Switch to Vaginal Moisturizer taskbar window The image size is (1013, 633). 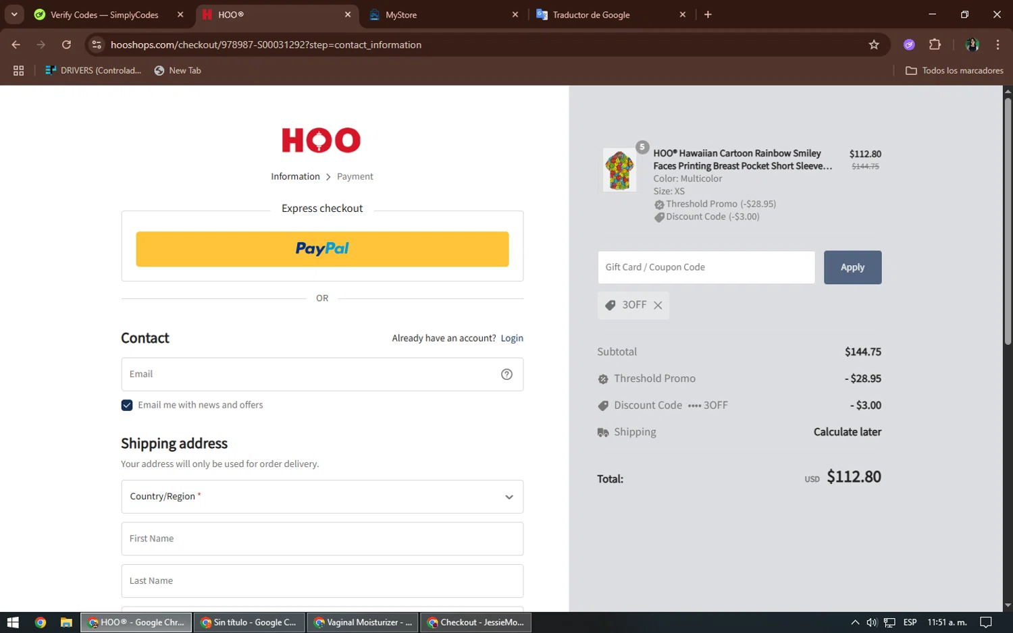(363, 622)
